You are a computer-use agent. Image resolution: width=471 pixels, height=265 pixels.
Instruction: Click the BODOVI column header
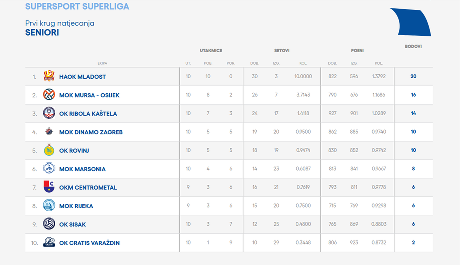pyautogui.click(x=413, y=46)
